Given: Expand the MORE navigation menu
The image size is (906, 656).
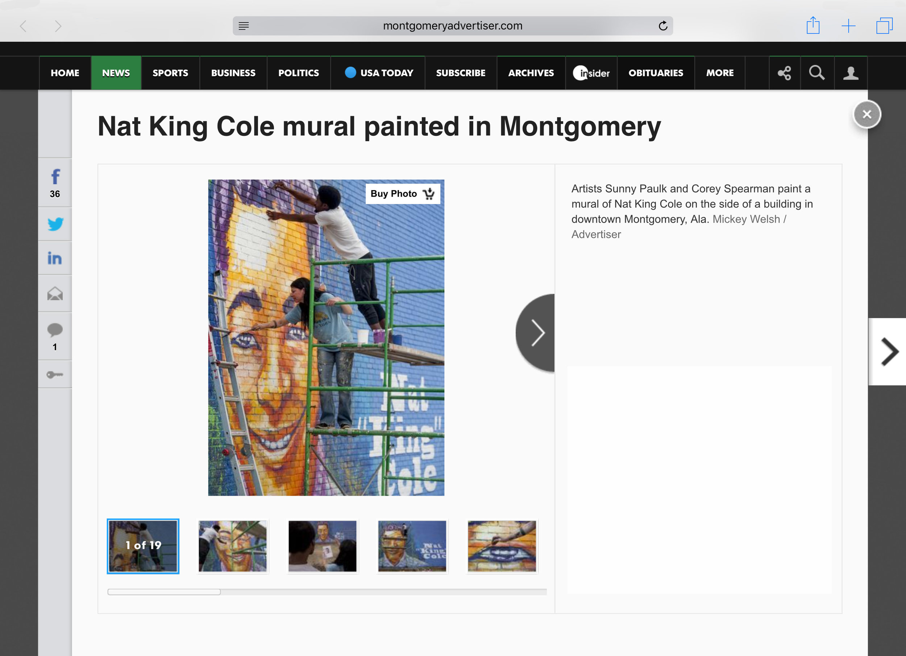Looking at the screenshot, I should [720, 73].
